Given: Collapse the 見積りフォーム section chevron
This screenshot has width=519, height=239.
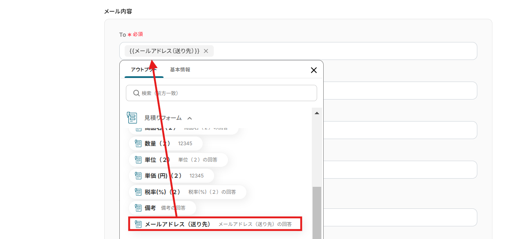Looking at the screenshot, I should [x=190, y=118].
